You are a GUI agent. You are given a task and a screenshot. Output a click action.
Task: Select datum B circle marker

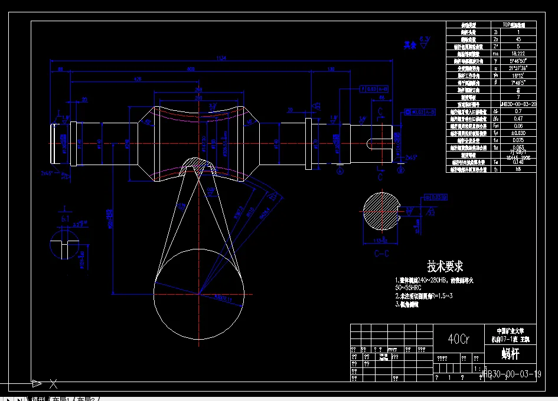point(401,170)
